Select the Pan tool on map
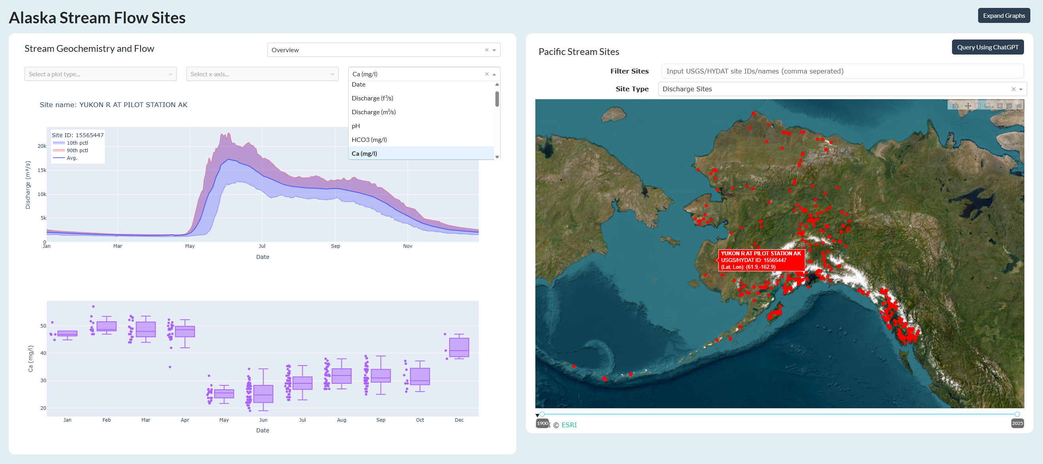 [x=968, y=106]
